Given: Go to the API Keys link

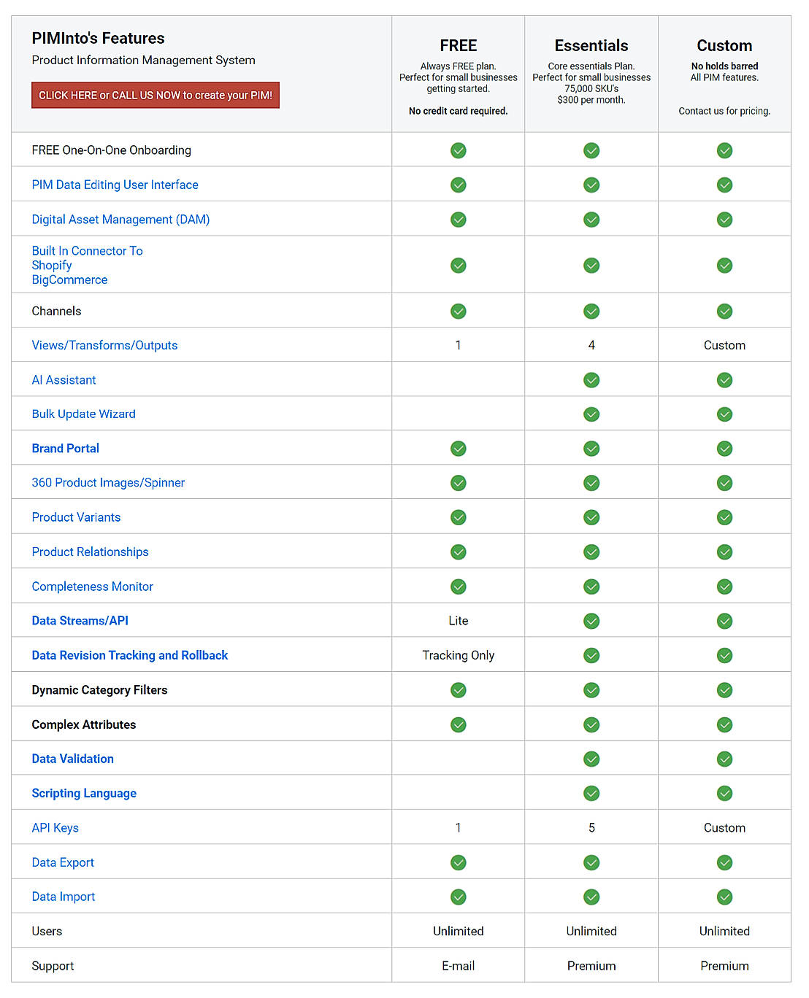Looking at the screenshot, I should 55,828.
